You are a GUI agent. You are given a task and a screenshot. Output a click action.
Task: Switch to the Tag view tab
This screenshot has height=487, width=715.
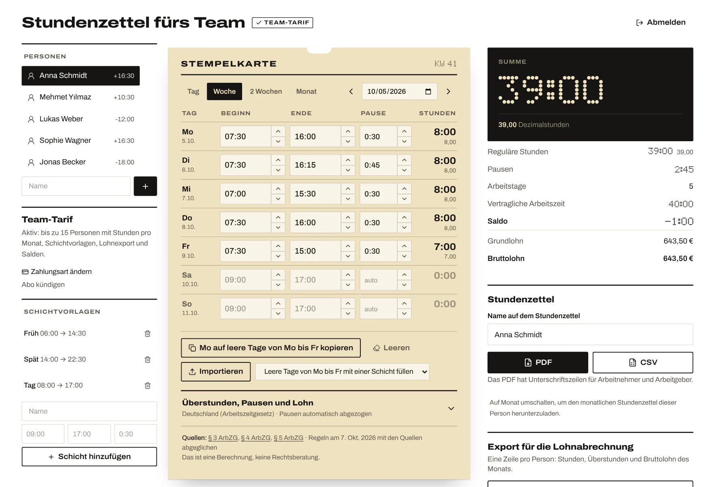(193, 92)
